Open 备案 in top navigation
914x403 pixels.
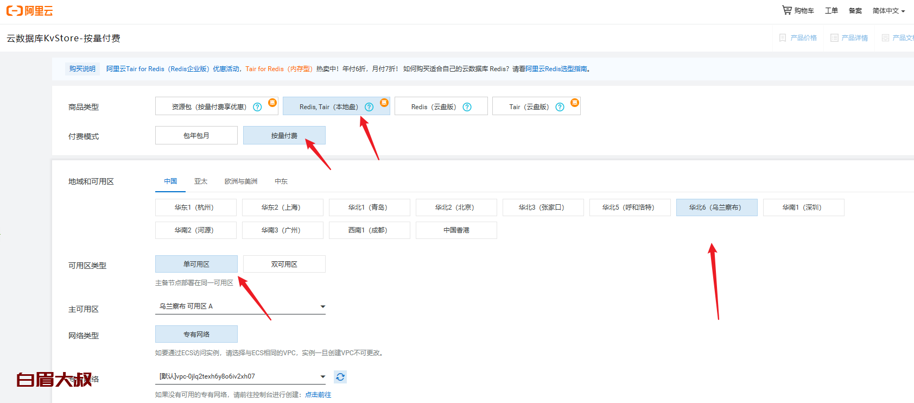pyautogui.click(x=855, y=11)
